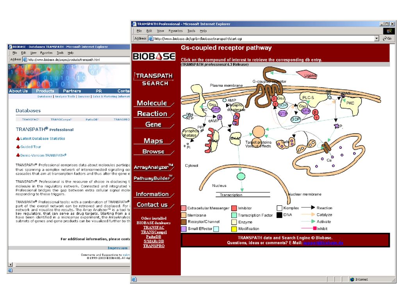
Task: Open the TRANSFAC database link in sidebar
Action: coord(154,228)
